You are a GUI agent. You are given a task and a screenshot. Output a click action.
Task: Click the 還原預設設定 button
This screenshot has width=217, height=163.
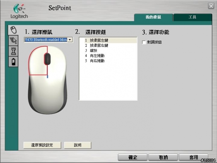pos(42,145)
